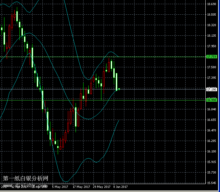Click the current price 17.190 label
Image resolution: width=220 pixels, height=192 pixels.
(x=212, y=89)
